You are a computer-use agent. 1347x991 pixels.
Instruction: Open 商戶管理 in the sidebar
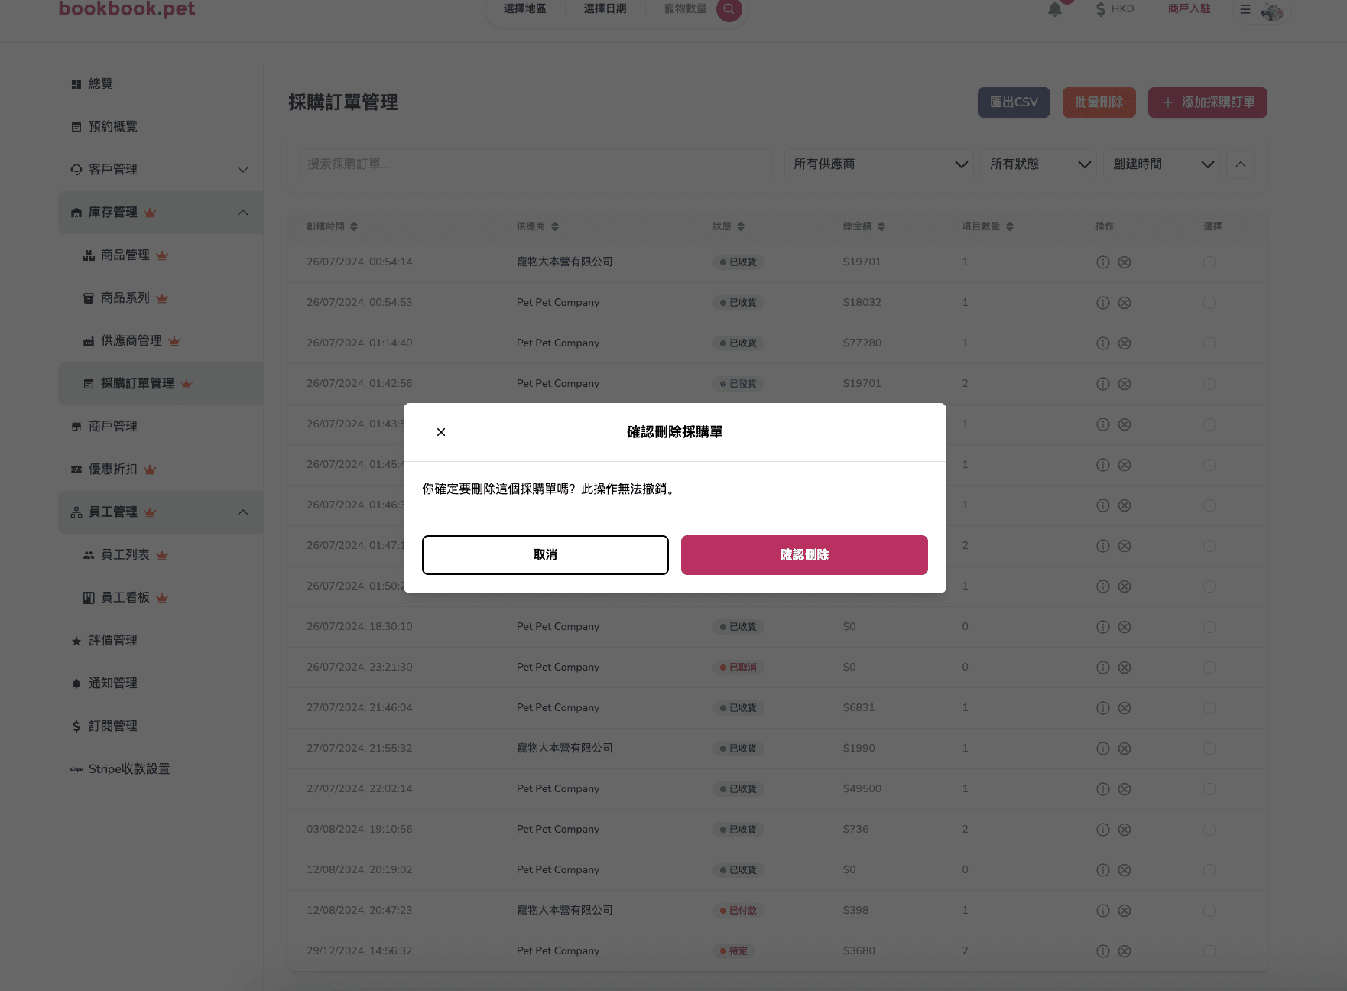point(161,426)
